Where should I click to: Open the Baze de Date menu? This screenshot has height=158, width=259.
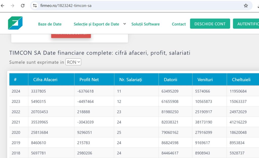coord(50,24)
